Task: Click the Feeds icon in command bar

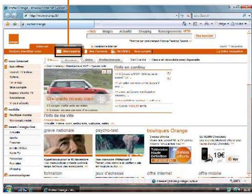Action: click(195, 24)
